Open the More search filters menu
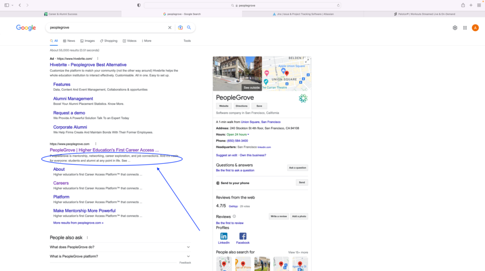The width and height of the screenshot is (485, 271). pyautogui.click(x=147, y=41)
